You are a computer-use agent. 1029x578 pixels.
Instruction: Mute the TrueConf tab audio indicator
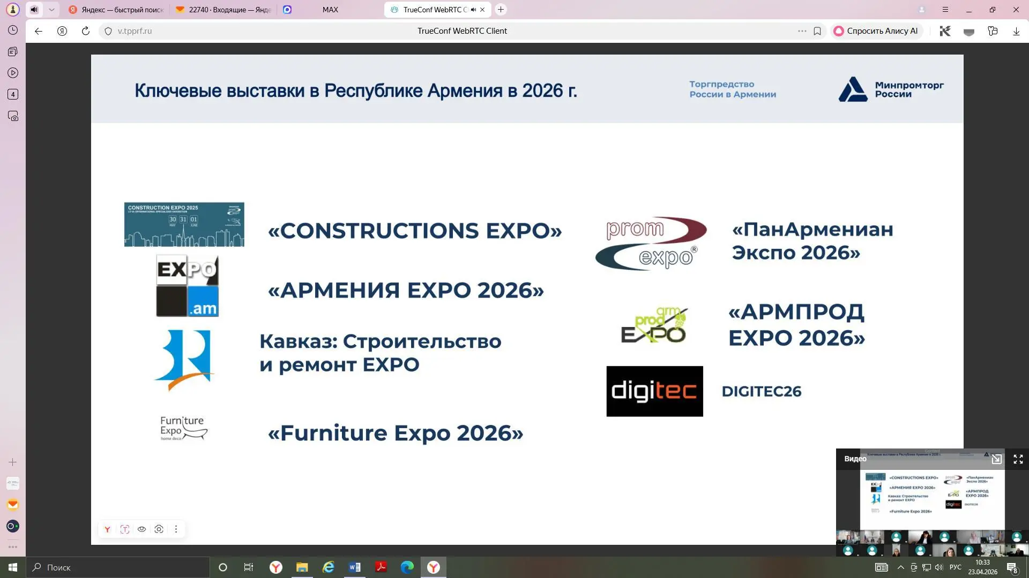tap(473, 10)
